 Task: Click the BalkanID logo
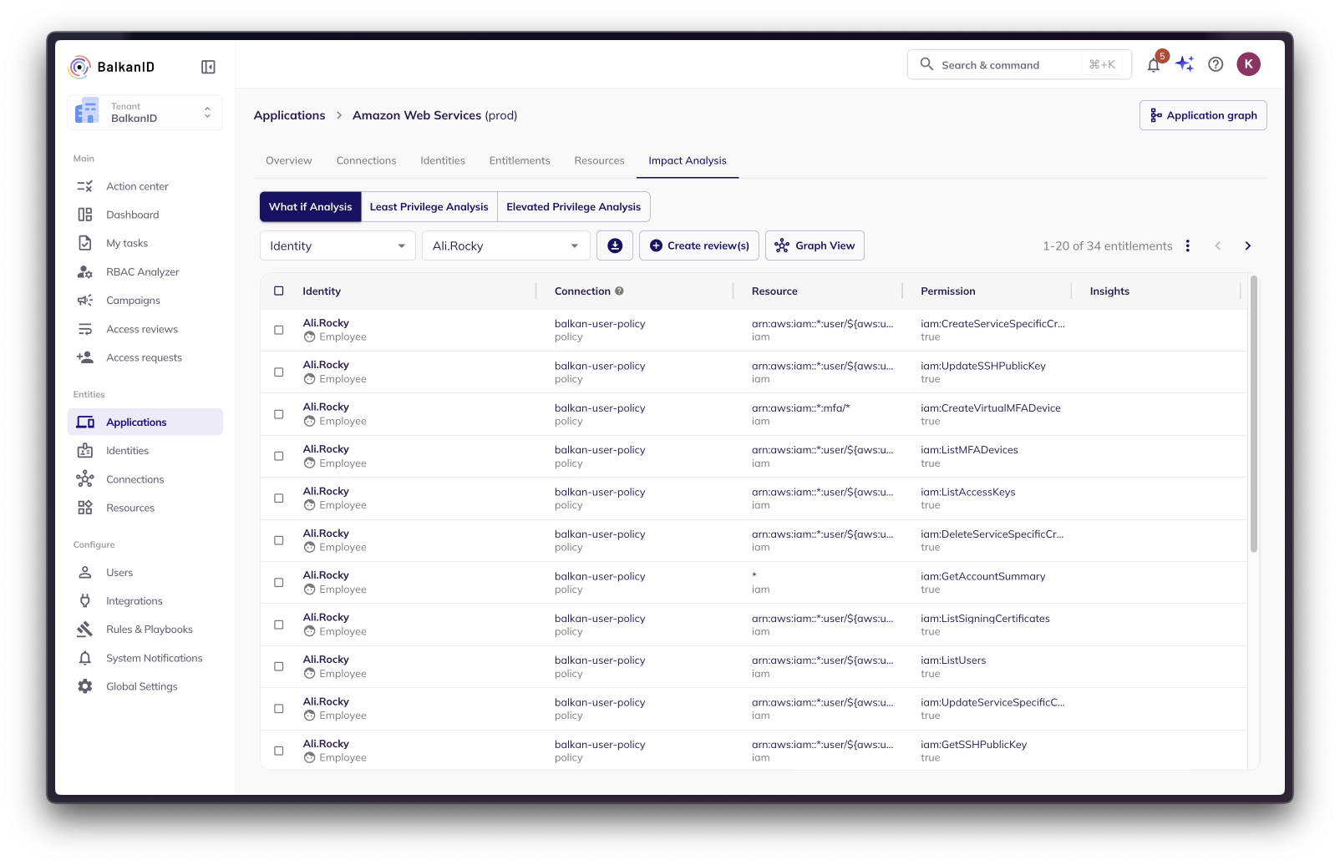[x=112, y=67]
